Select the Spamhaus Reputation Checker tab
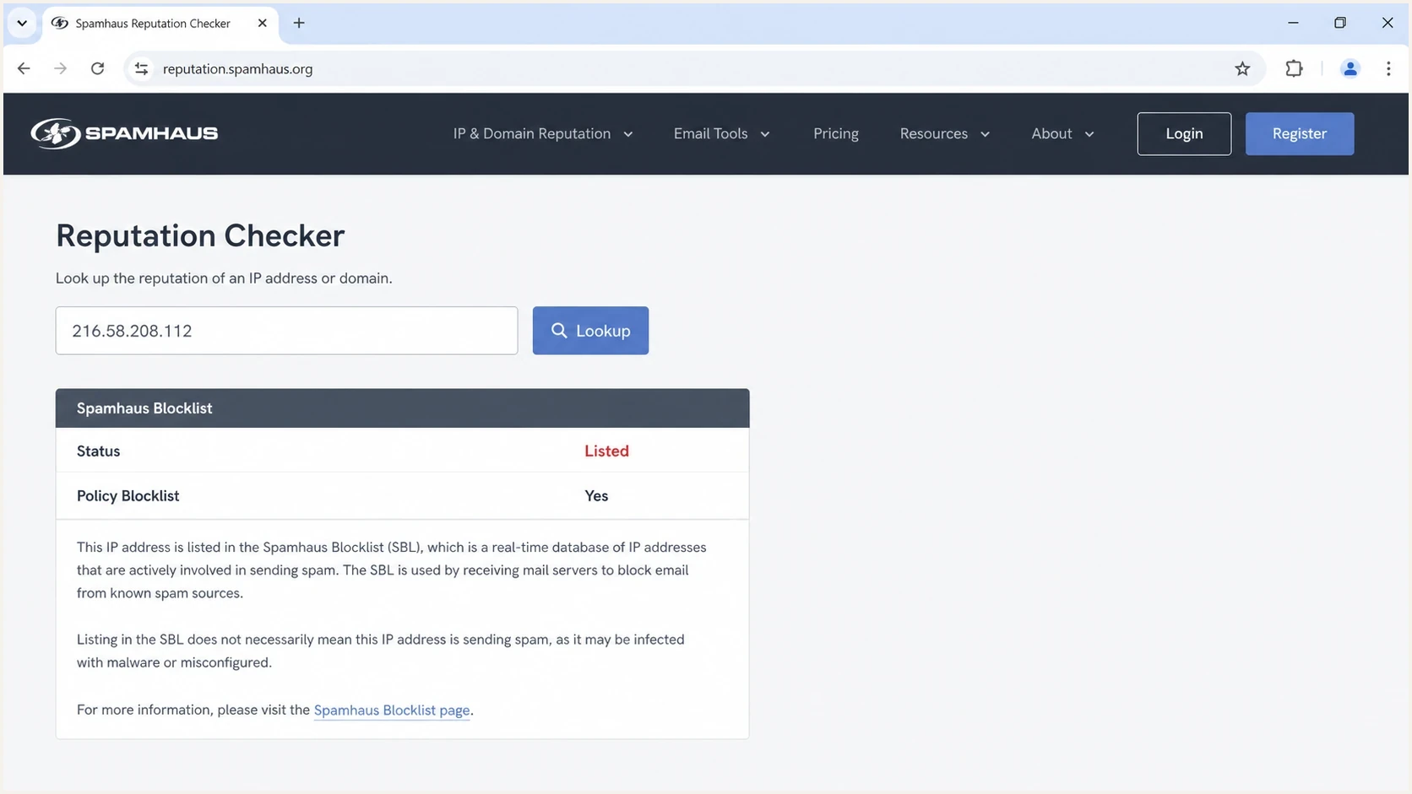 (x=159, y=23)
